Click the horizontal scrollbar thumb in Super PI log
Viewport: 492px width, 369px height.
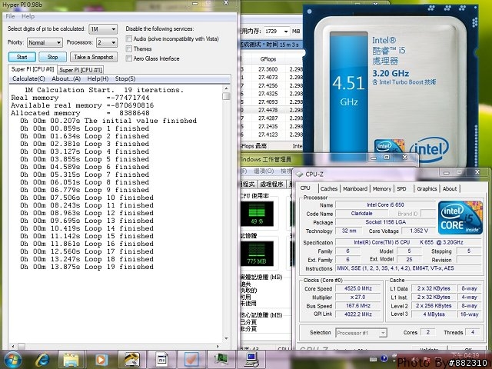22,347
